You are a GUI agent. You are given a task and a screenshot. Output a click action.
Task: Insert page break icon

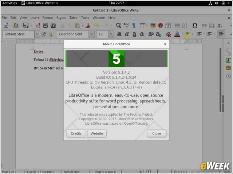pos(177,25)
